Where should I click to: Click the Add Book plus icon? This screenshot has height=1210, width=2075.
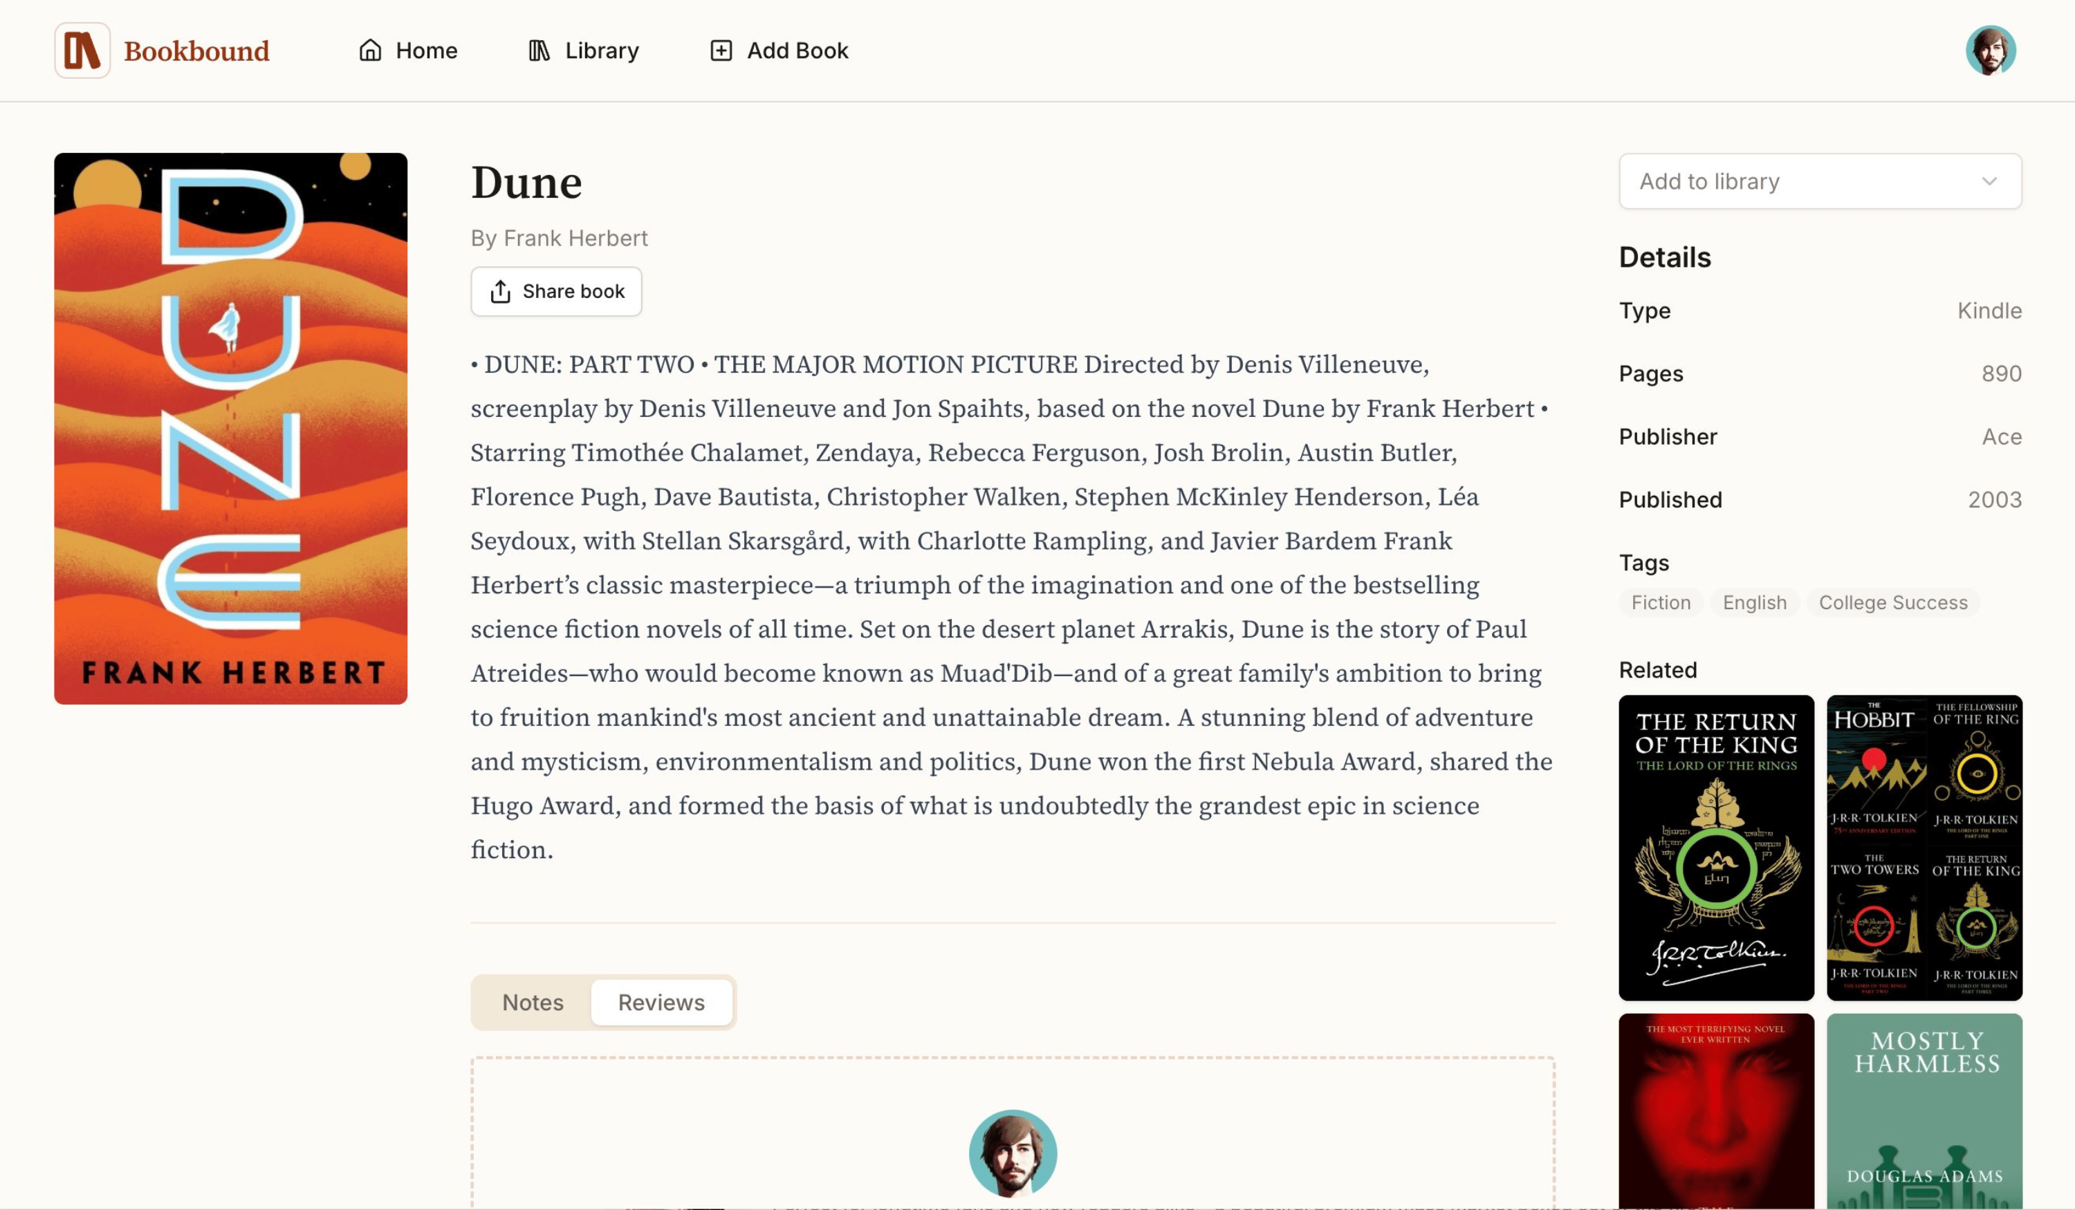721,50
